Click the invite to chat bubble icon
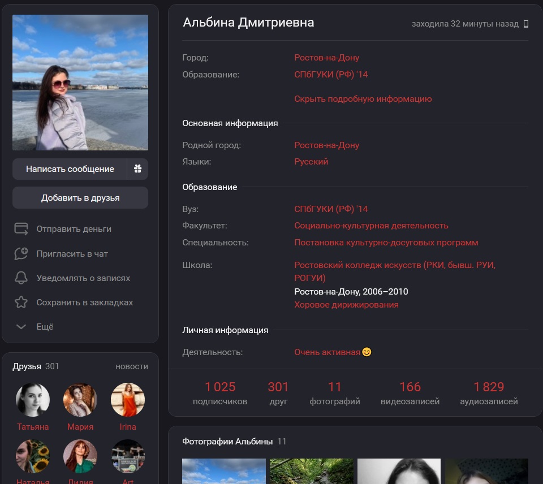The image size is (543, 484). pos(21,253)
